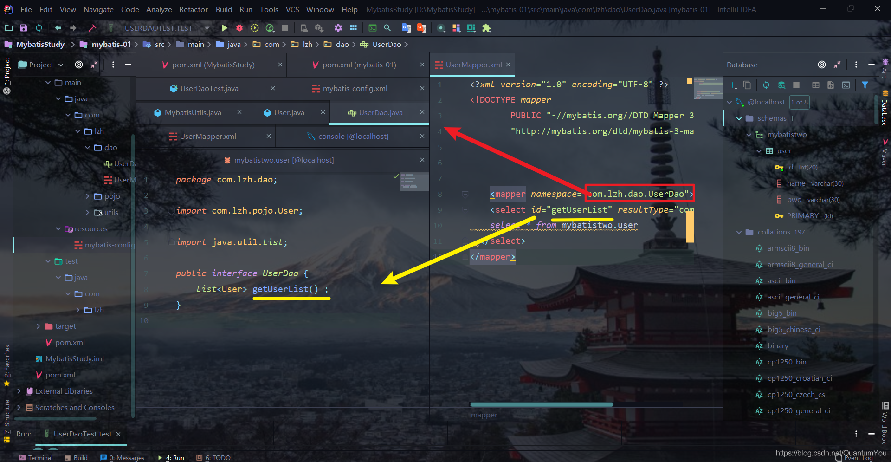This screenshot has height=462, width=891.
Task: Expand External Libraries node
Action: coord(19,391)
